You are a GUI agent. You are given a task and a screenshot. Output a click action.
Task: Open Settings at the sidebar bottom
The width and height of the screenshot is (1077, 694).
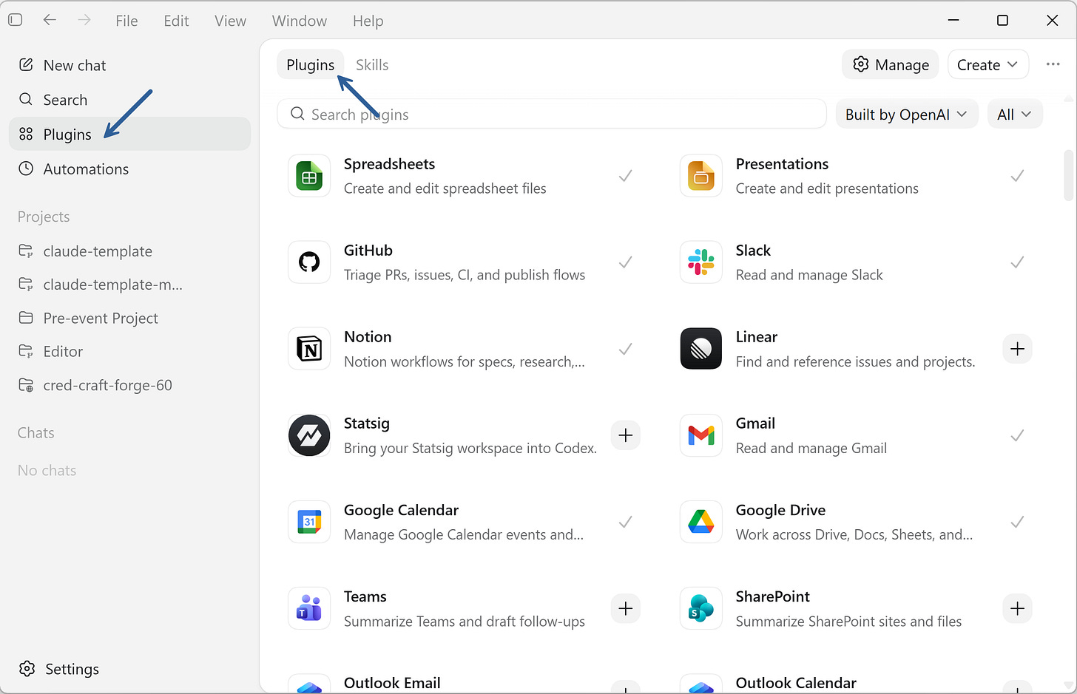tap(59, 669)
